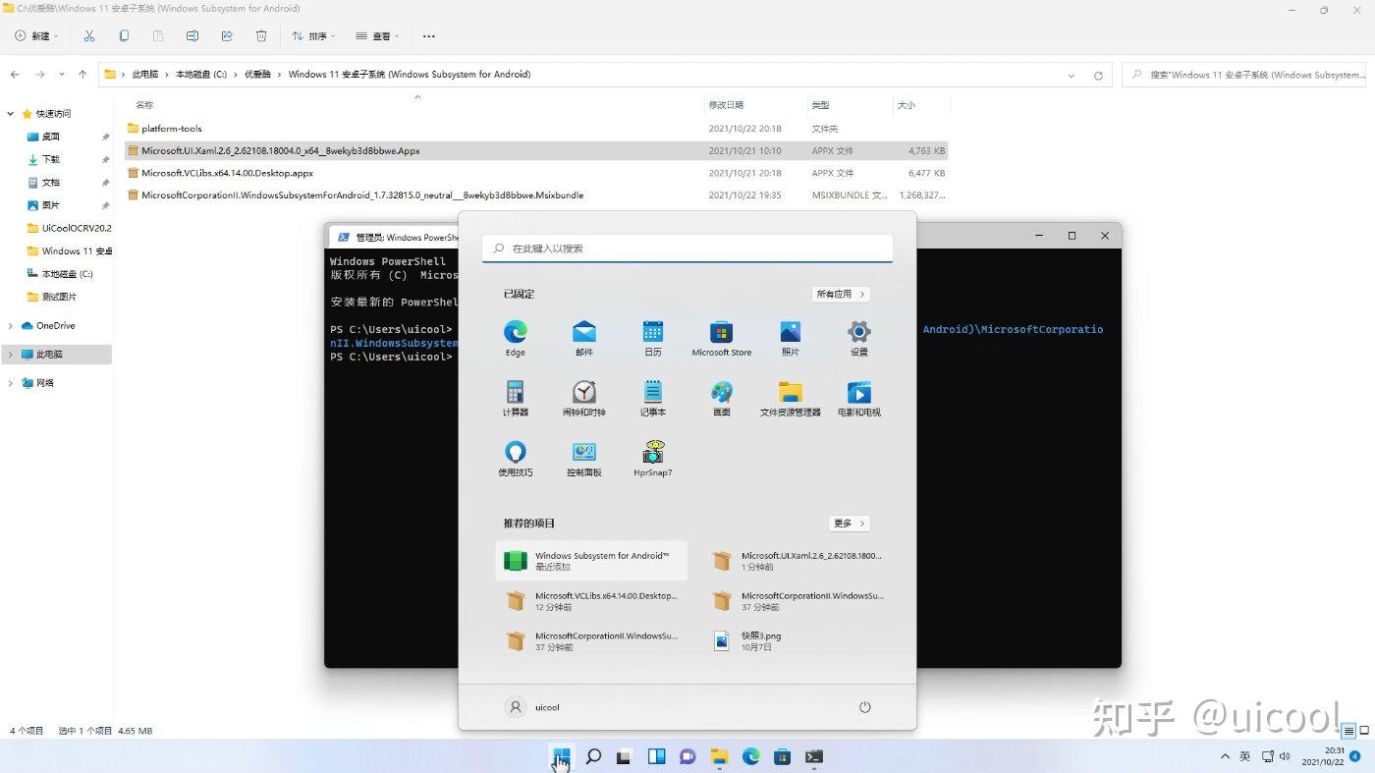Switch Explorer to details view layout
The height and width of the screenshot is (773, 1375).
1349,731
